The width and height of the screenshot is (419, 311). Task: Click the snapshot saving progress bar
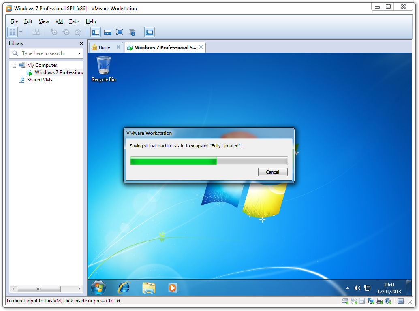[209, 161]
